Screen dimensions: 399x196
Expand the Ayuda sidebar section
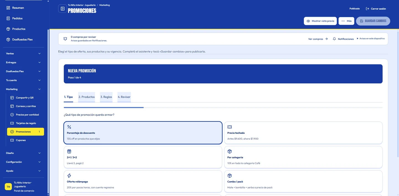(23, 171)
